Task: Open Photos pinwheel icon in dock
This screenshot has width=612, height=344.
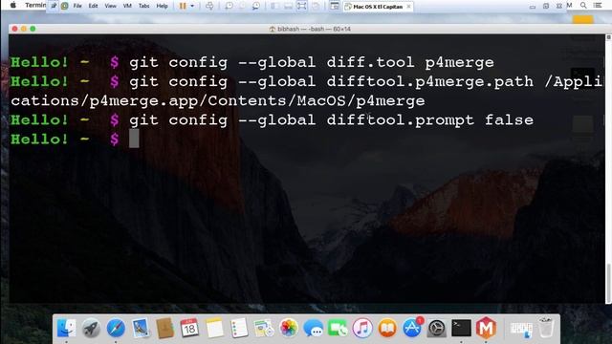Action: click(289, 328)
